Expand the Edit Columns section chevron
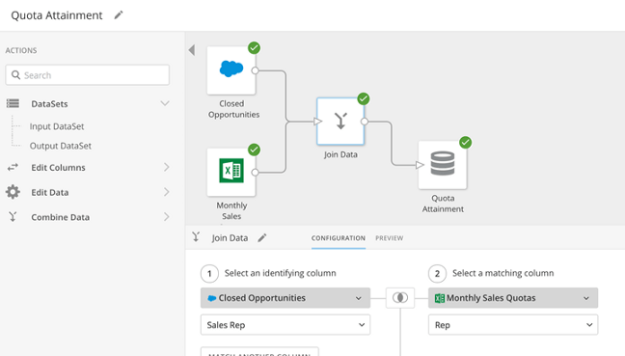This screenshot has height=356, width=625. coord(167,167)
